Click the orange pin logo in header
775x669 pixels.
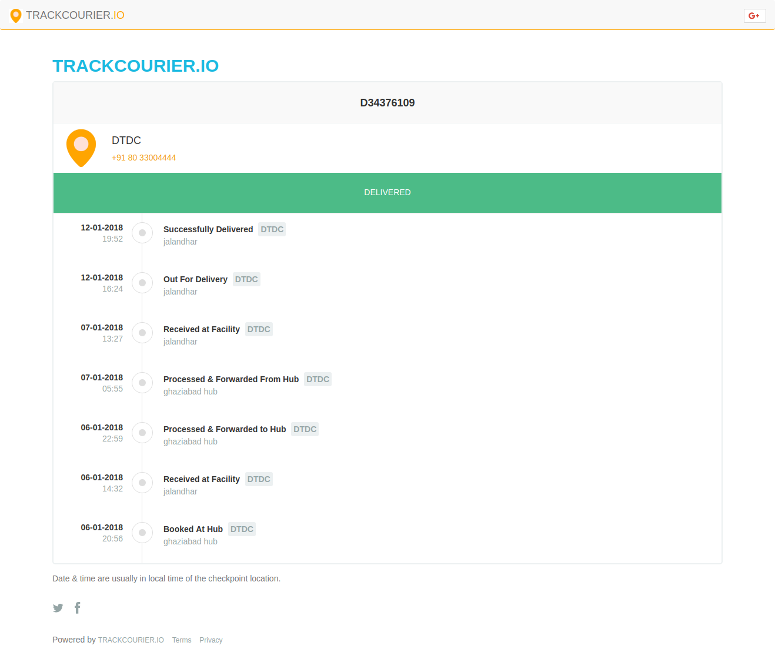click(16, 15)
